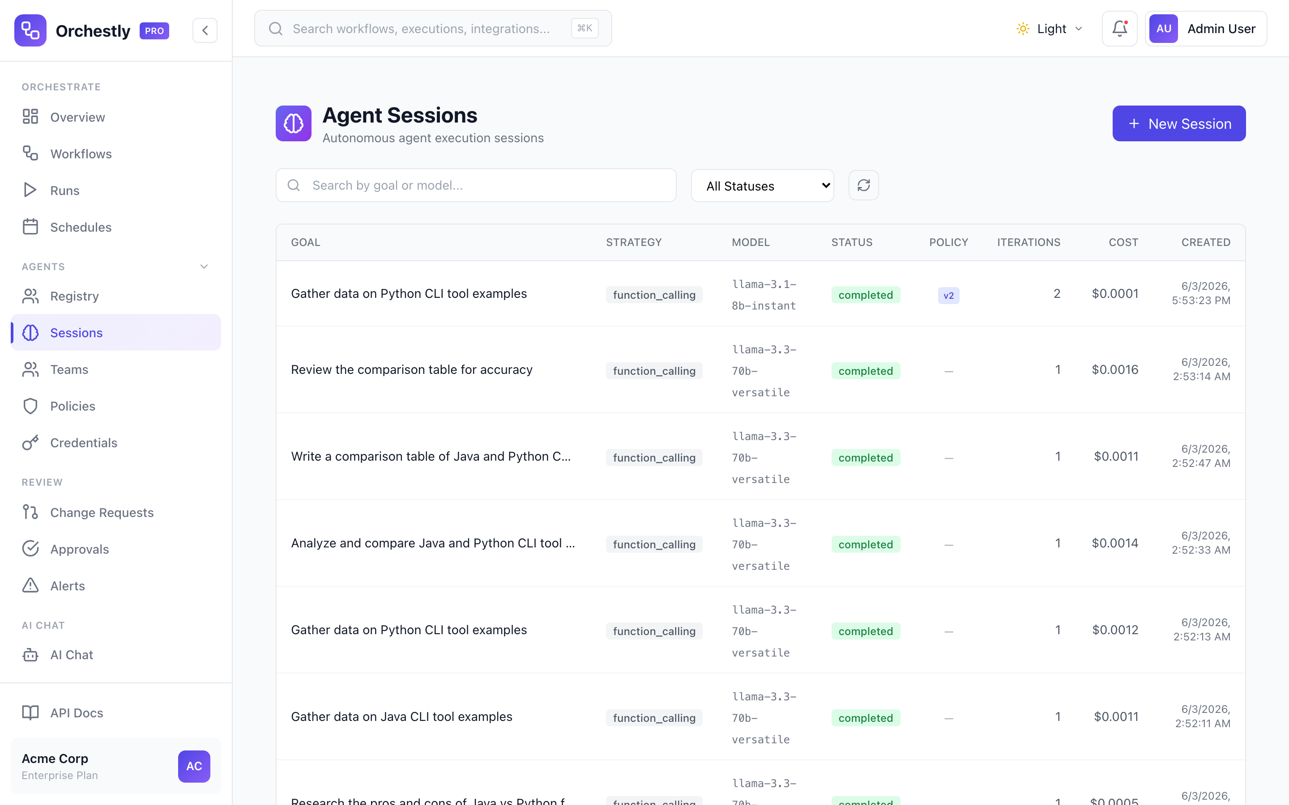Click the COST column header

(x=1123, y=242)
